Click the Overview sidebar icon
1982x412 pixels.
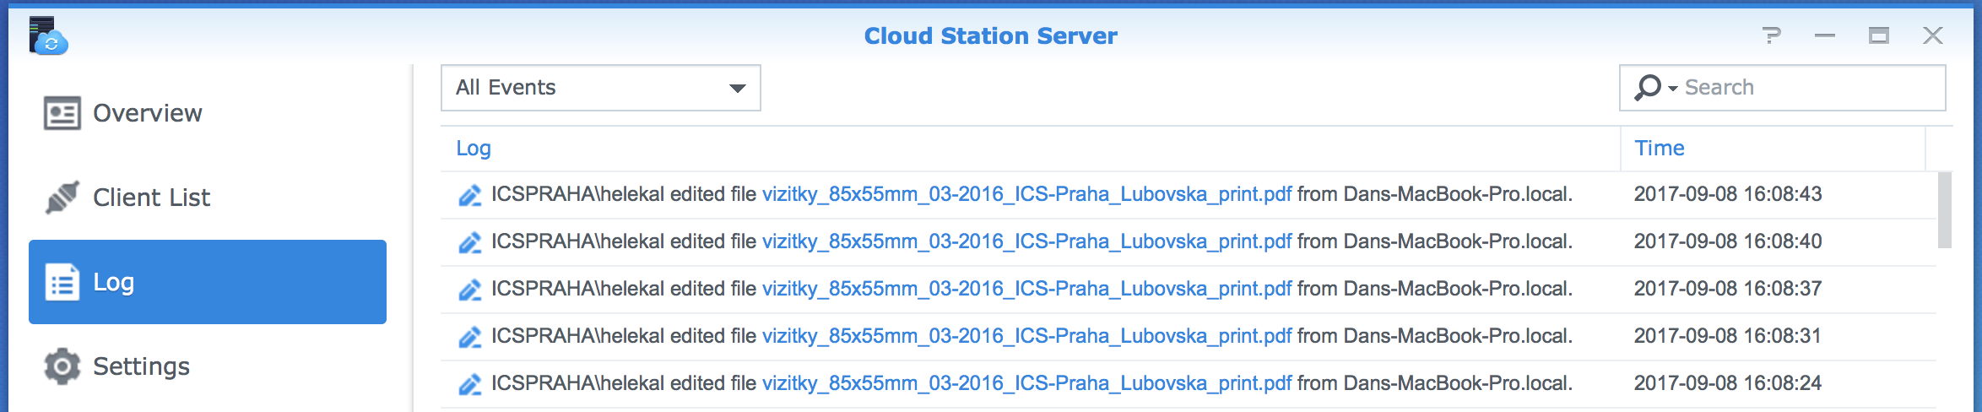pyautogui.click(x=62, y=113)
